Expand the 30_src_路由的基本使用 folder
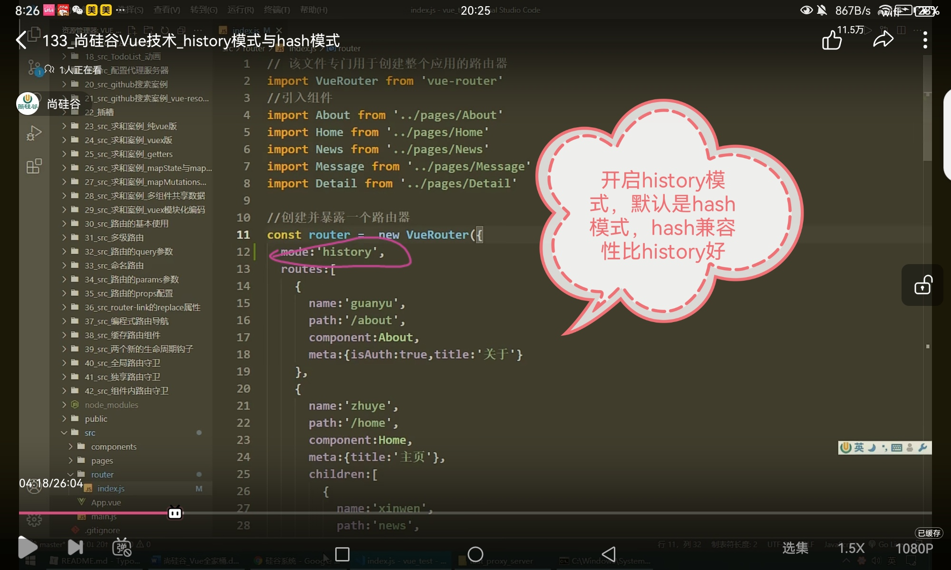 point(126,223)
